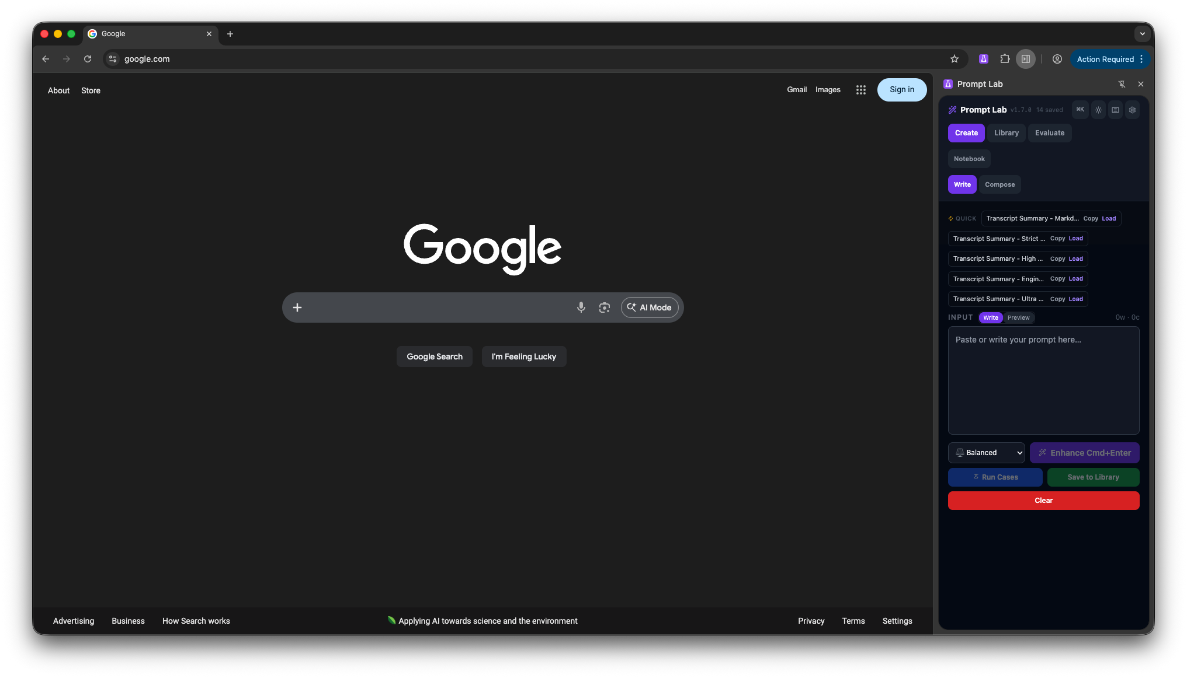Switch to the Library tab
The height and width of the screenshot is (678, 1187).
click(1006, 133)
